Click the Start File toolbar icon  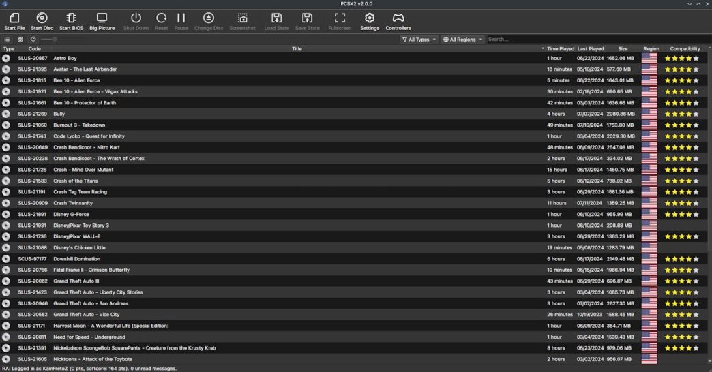tap(14, 21)
